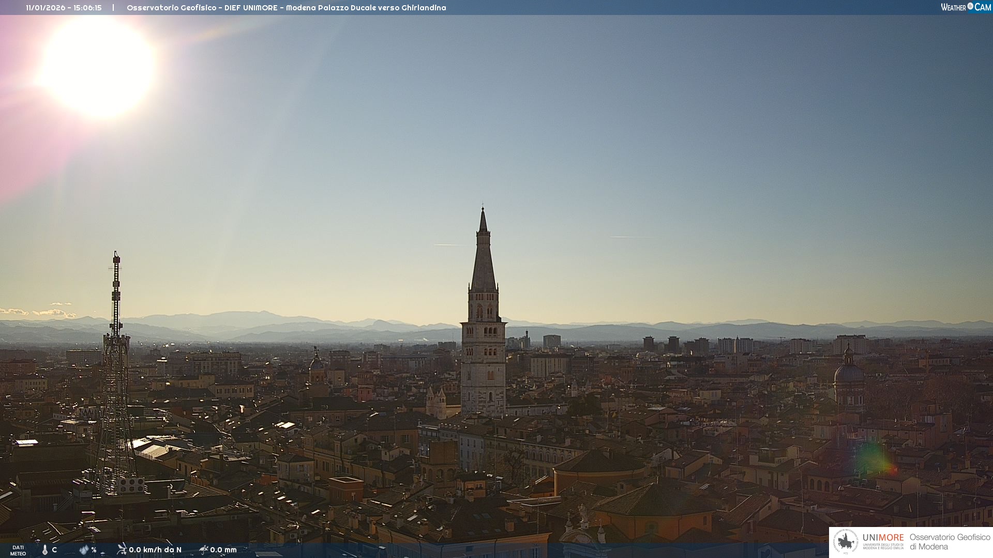Click the DATI METEO label

pos(18,550)
